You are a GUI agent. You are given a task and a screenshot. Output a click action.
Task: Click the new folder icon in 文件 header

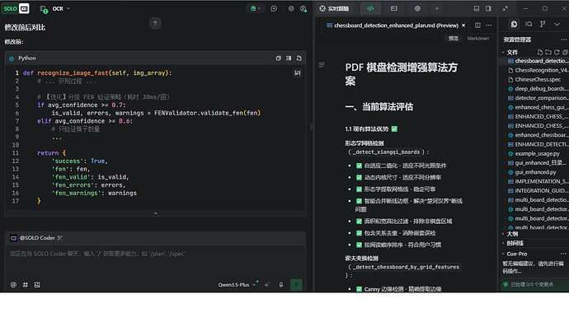point(548,52)
